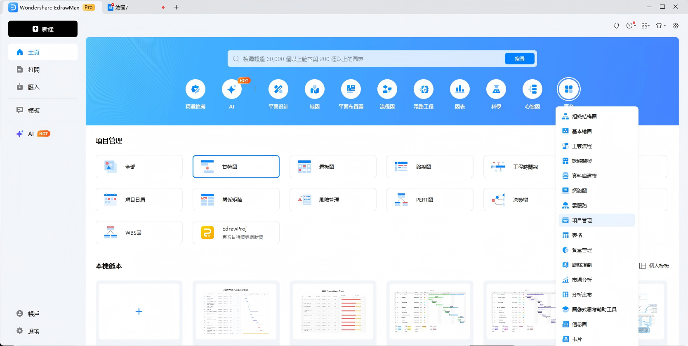Select 組織結構圖 in the dropdown menu
This screenshot has height=346, width=688.
pyautogui.click(x=597, y=116)
